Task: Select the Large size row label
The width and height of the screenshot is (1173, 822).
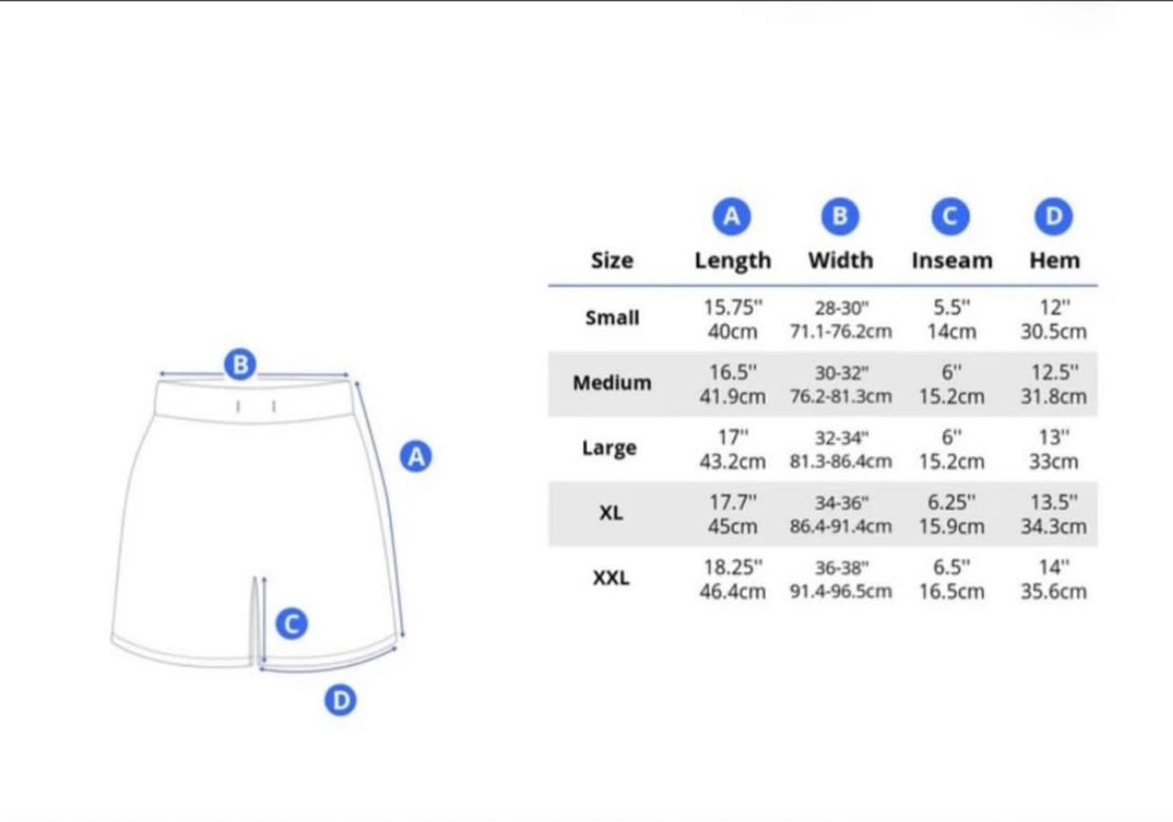Action: [x=609, y=448]
